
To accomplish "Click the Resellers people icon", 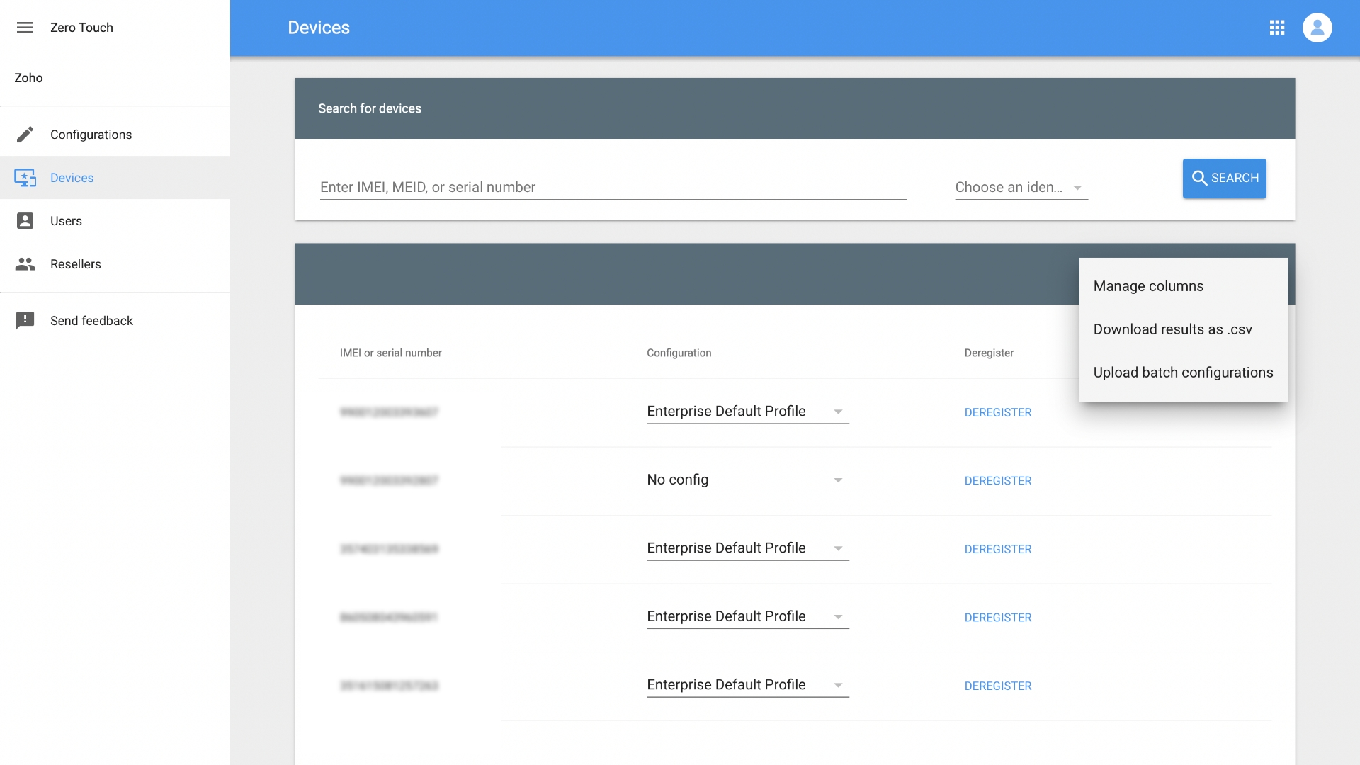I will coord(25,264).
